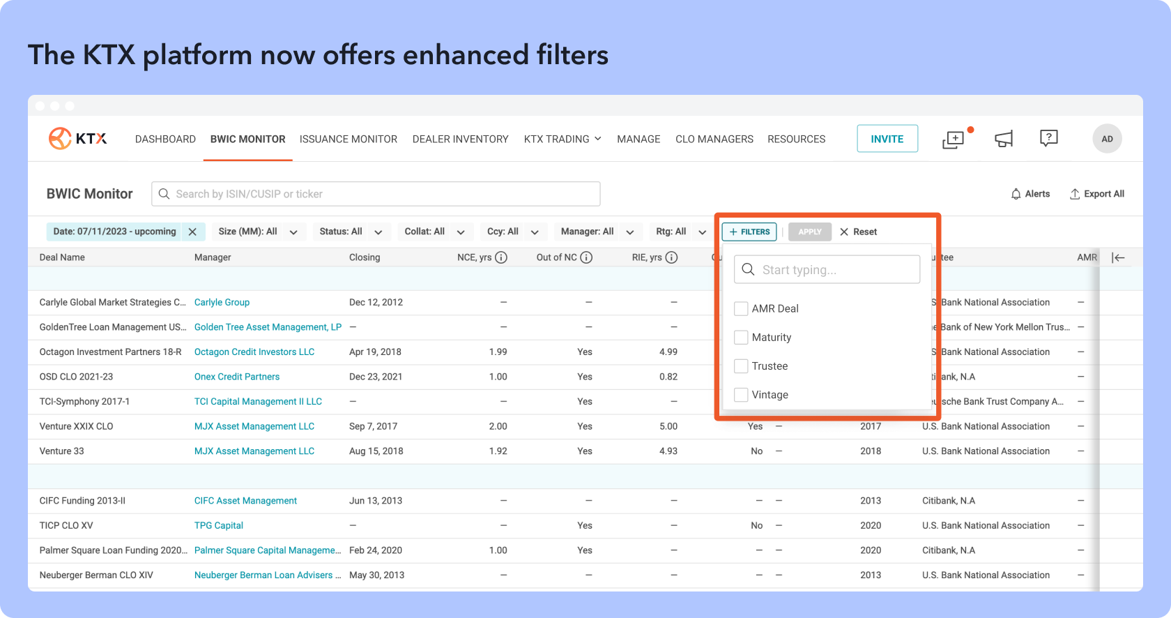Click the info icon next to NCE, yrs

tap(501, 257)
